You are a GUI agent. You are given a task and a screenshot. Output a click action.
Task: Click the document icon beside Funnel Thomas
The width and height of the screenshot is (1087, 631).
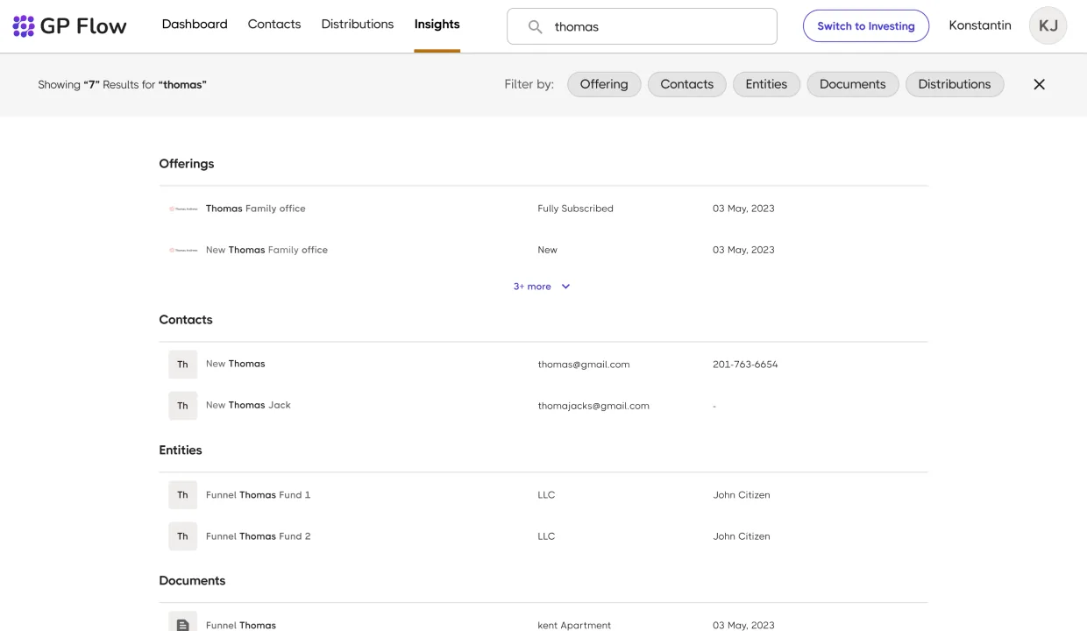pyautogui.click(x=182, y=624)
